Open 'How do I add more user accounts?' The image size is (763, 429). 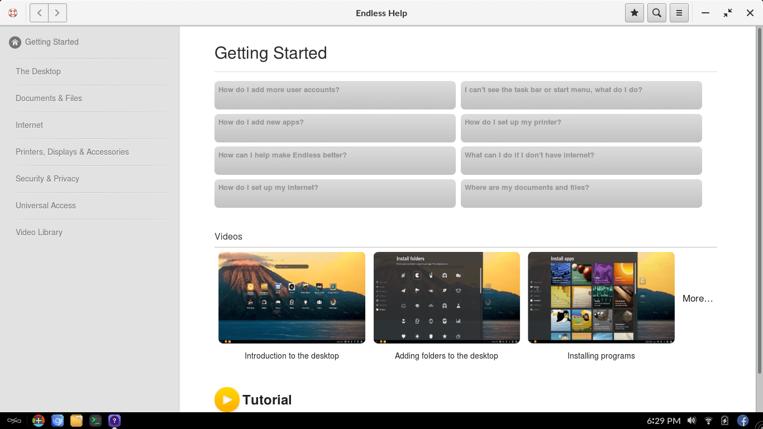[335, 95]
